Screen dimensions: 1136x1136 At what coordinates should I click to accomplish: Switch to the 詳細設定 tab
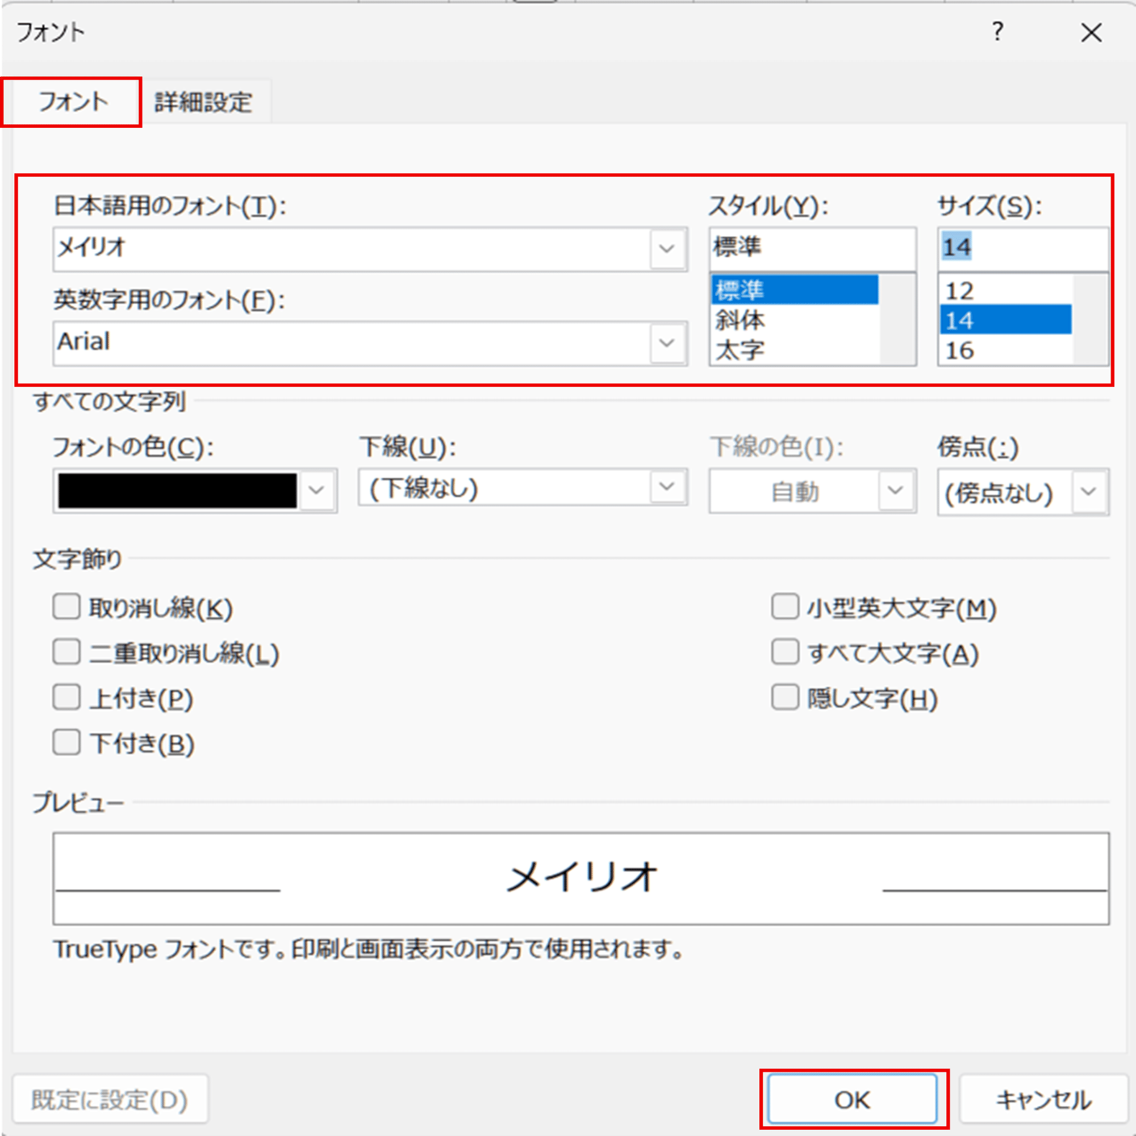tap(202, 101)
